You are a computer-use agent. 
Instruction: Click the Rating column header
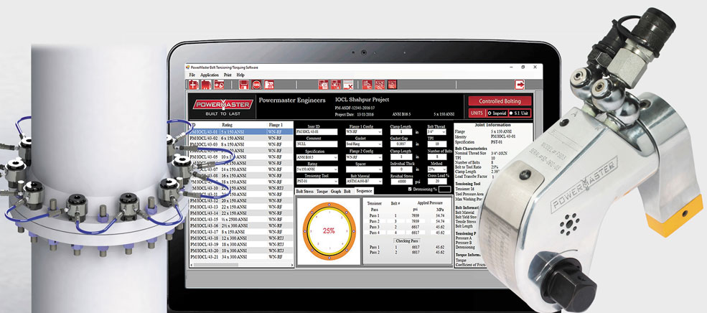click(x=228, y=124)
